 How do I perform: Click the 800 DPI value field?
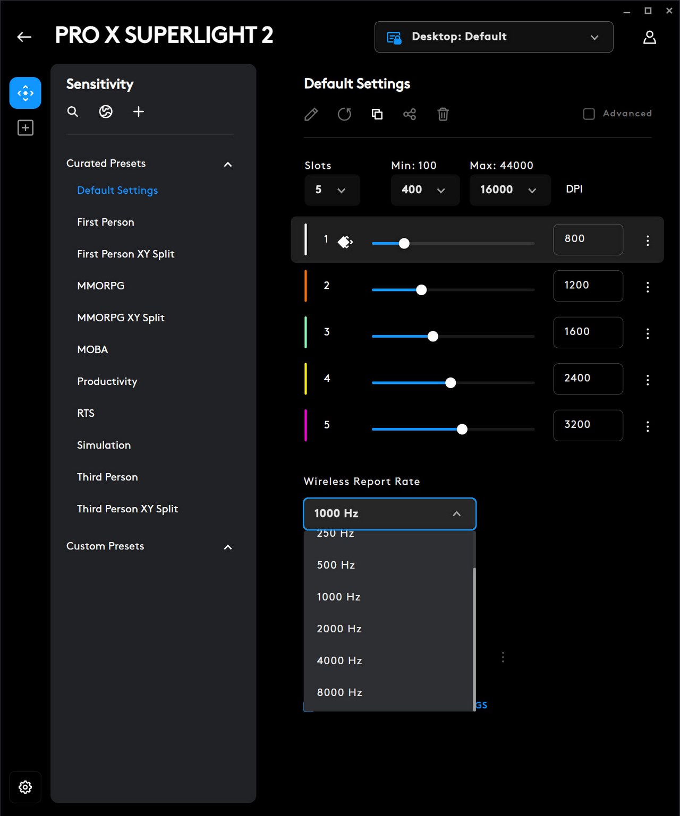[x=588, y=239]
